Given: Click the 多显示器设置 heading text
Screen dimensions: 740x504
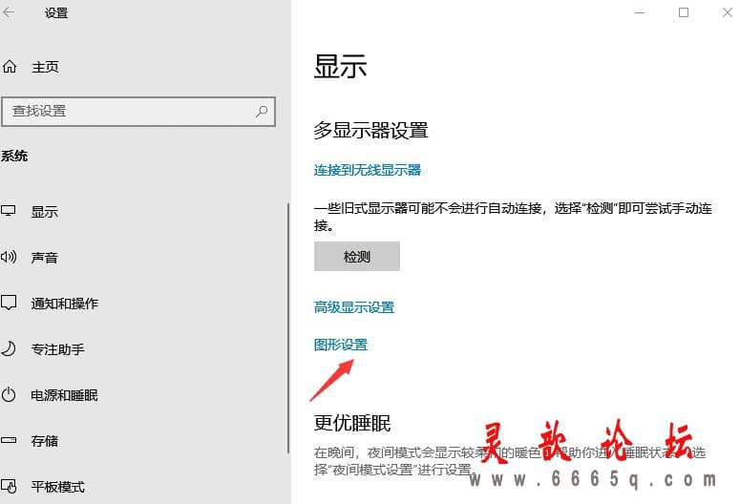Looking at the screenshot, I should tap(370, 130).
